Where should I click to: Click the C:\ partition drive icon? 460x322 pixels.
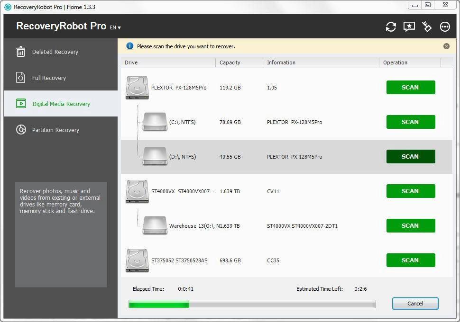click(155, 122)
